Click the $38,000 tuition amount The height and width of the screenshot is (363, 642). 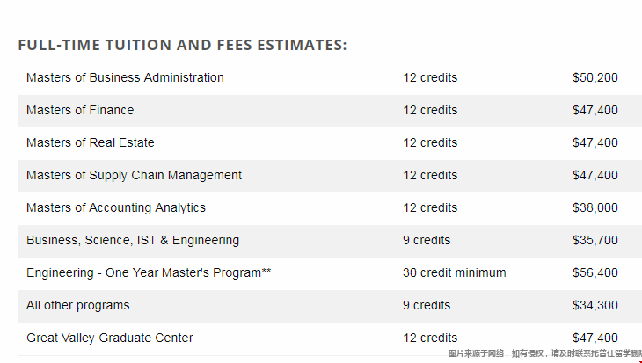(595, 207)
